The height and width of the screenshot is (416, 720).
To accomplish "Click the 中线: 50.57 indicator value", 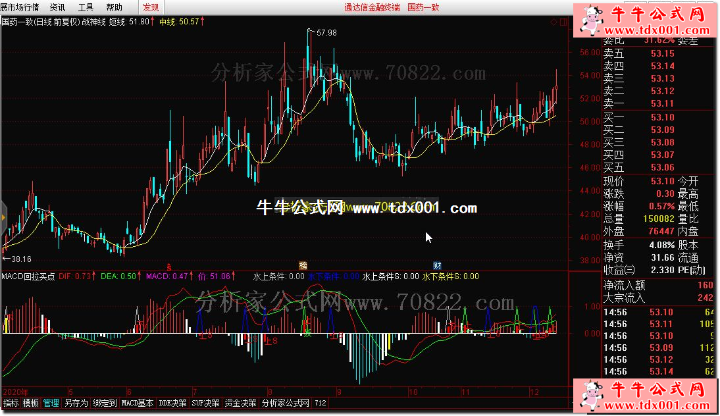I will click(182, 22).
